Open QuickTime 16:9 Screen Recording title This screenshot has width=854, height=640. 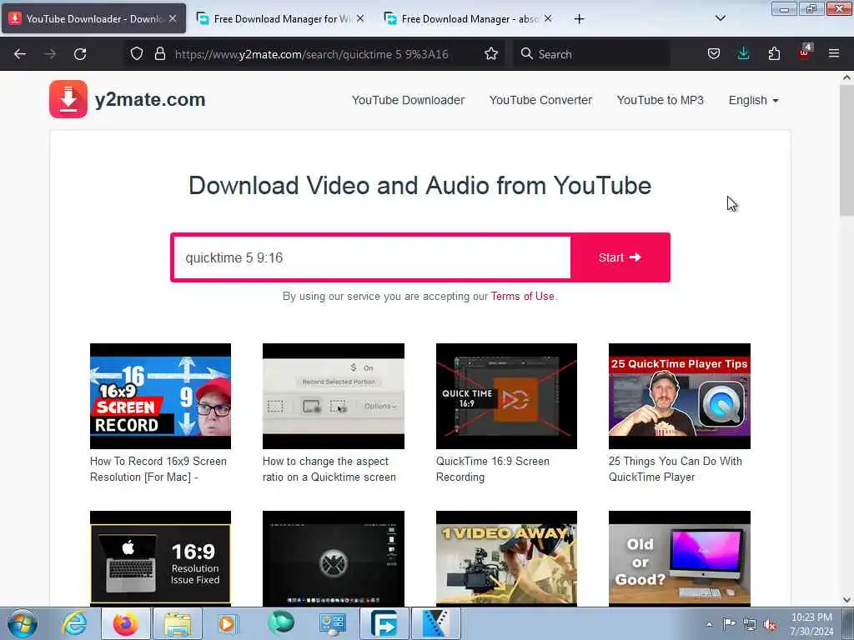coord(492,469)
